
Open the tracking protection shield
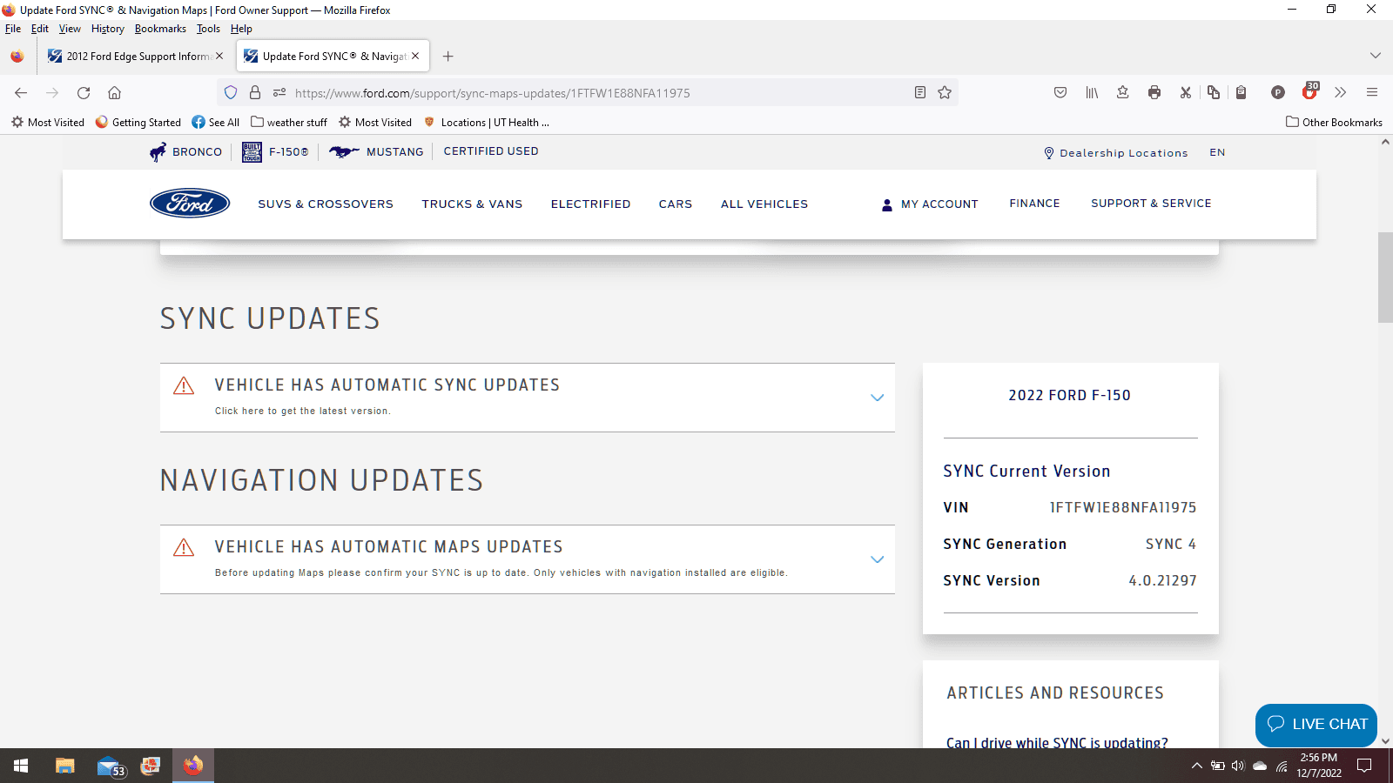(x=231, y=93)
